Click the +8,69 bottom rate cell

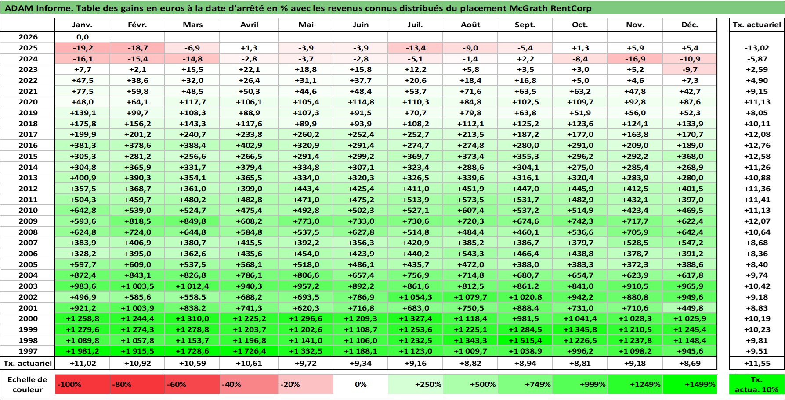click(x=690, y=363)
